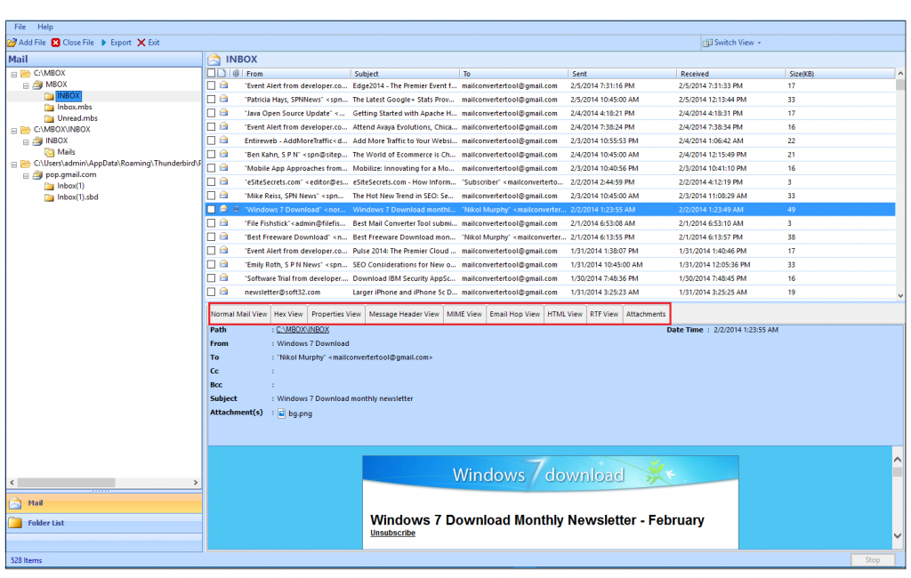The height and width of the screenshot is (578, 911).
Task: Switch to the Hex View tab
Action: [x=289, y=314]
